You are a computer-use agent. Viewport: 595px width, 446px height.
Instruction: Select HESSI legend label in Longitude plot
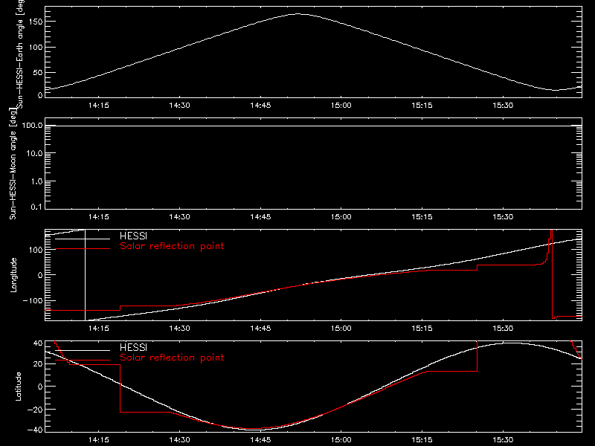click(x=133, y=236)
